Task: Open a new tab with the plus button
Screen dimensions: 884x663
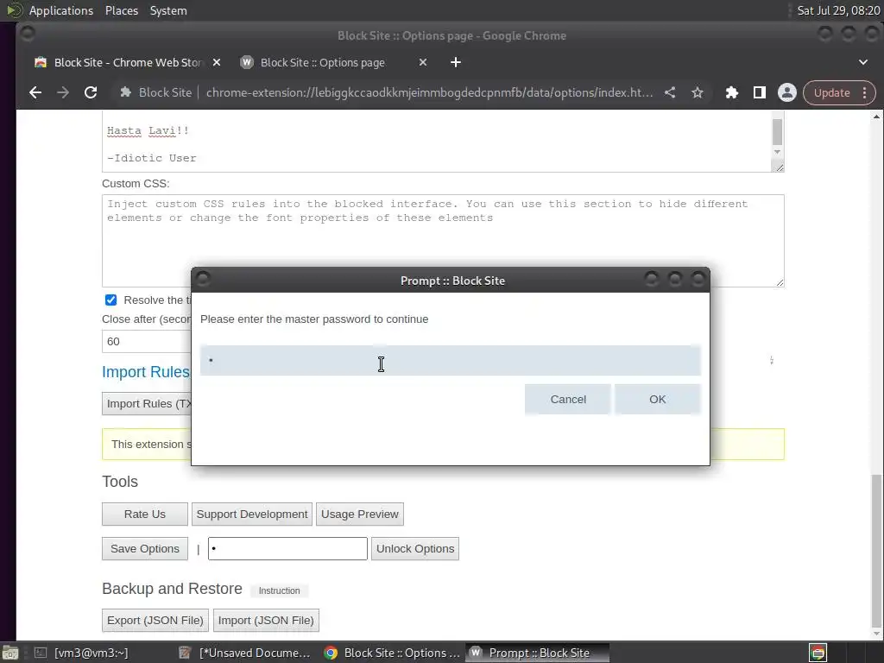Action: pyautogui.click(x=456, y=62)
